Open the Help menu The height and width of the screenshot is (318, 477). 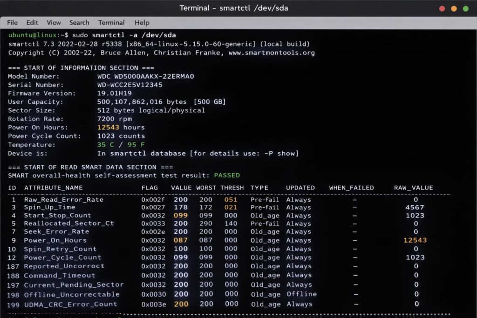point(142,22)
